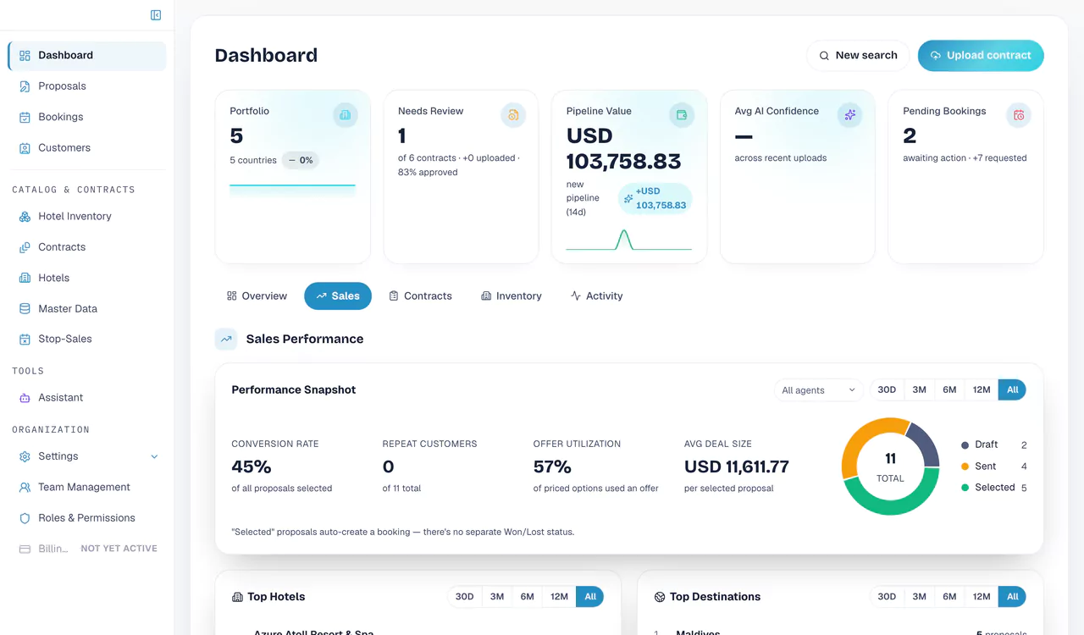Click the Portfolio card icon

pyautogui.click(x=345, y=114)
